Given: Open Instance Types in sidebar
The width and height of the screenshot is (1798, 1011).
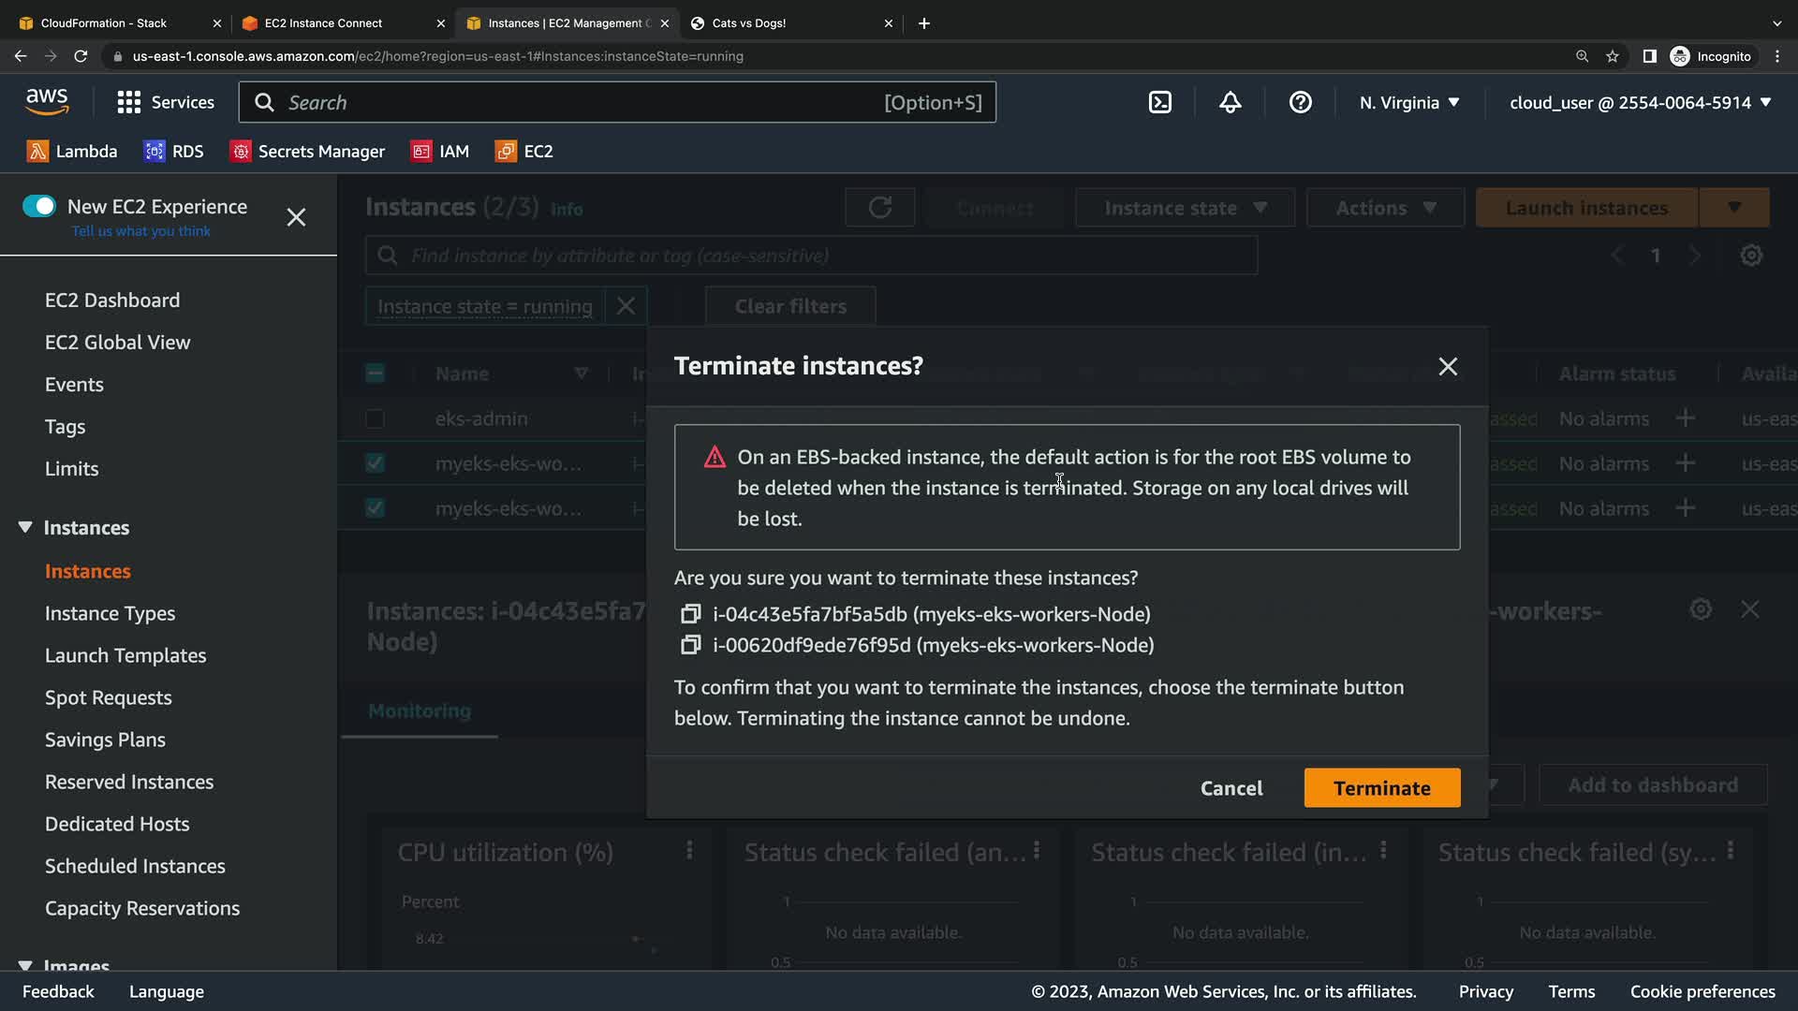Looking at the screenshot, I should coord(110,613).
